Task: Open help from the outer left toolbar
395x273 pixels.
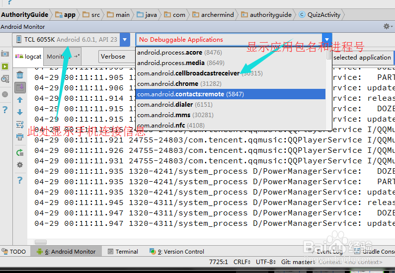Action: [x=5, y=110]
